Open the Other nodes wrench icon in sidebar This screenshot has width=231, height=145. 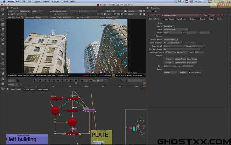(x=3, y=79)
